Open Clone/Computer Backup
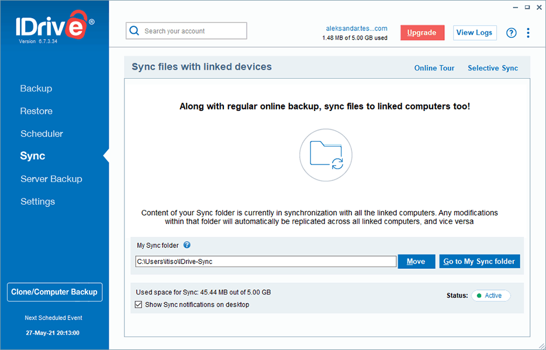The height and width of the screenshot is (350, 546). [55, 292]
